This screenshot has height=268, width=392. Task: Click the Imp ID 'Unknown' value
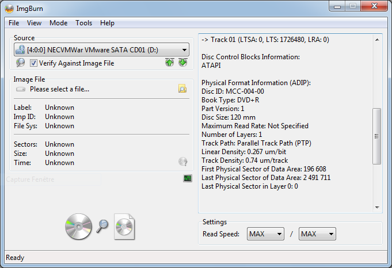click(x=59, y=117)
